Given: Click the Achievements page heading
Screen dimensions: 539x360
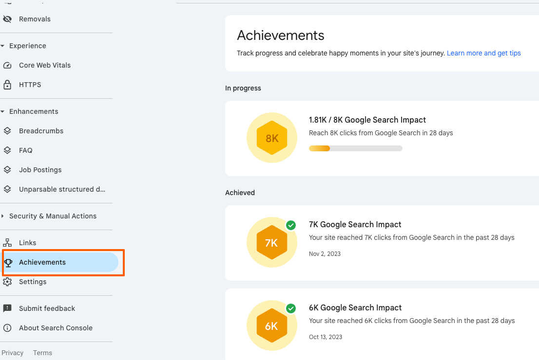Looking at the screenshot, I should pos(281,36).
